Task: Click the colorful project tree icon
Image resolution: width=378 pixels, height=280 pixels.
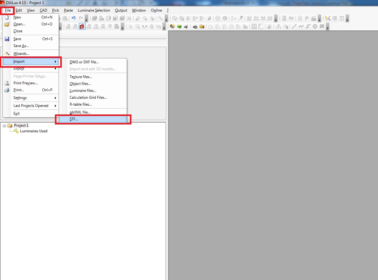Action: coord(328,18)
